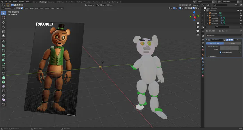The height and width of the screenshot is (130, 243).
Task: Select the Knife tool
Action: click(3, 73)
